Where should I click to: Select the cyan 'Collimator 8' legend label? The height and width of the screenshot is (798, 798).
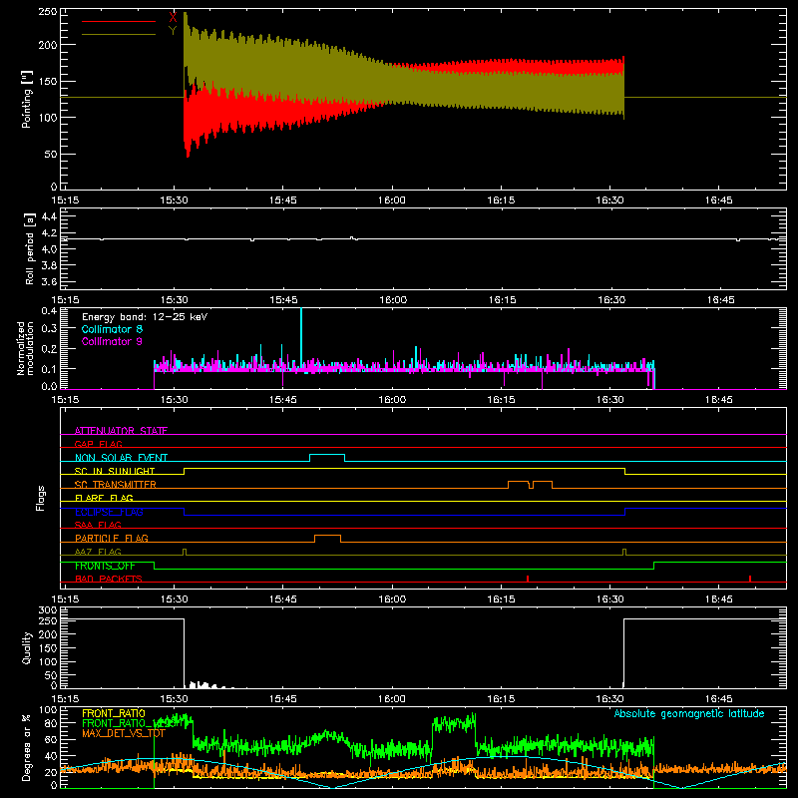(112, 329)
